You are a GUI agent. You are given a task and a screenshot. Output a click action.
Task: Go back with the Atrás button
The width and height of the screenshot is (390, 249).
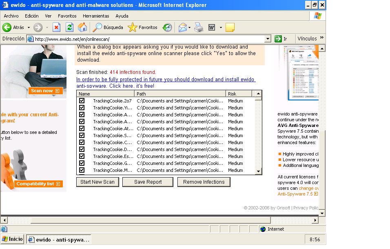click(x=13, y=27)
